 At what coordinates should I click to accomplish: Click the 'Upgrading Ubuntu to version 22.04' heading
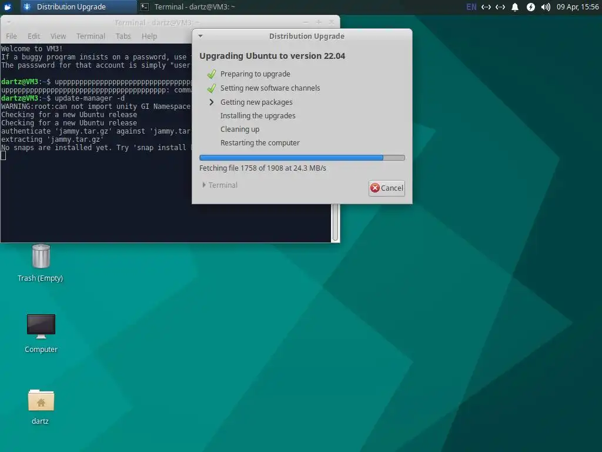272,56
